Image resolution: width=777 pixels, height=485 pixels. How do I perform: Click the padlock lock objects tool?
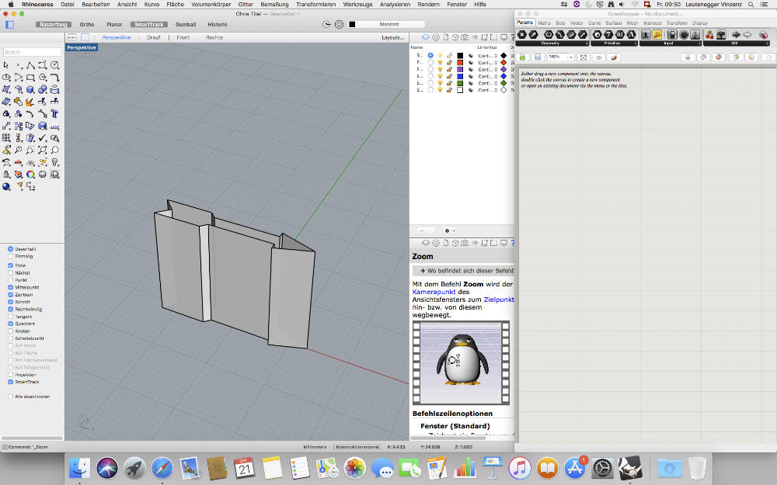[6, 174]
